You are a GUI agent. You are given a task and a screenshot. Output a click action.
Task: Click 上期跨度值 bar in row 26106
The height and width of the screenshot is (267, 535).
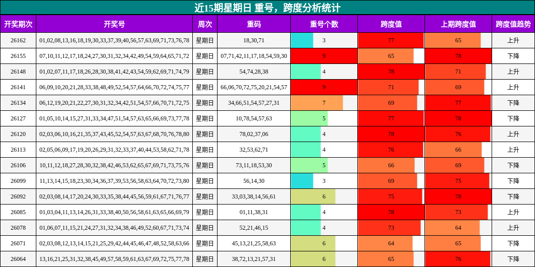pos(454,166)
